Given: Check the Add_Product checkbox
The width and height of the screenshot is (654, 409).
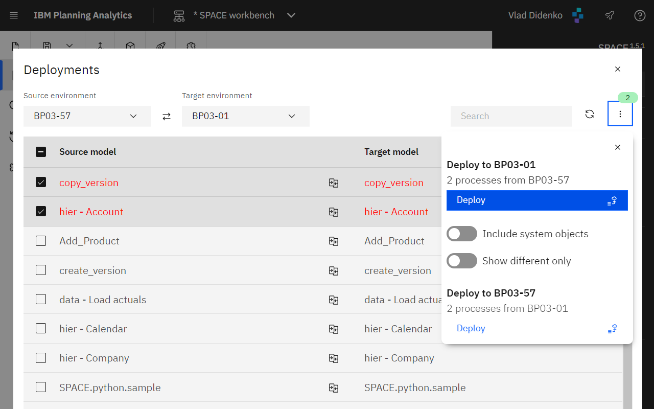Looking at the screenshot, I should [41, 241].
